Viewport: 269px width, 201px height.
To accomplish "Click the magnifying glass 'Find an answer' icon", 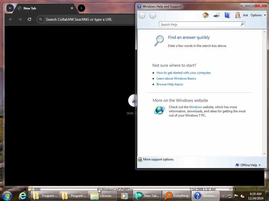I will pyautogui.click(x=159, y=41).
